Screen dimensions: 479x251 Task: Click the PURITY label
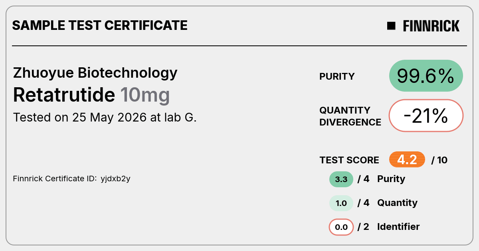[x=337, y=76]
